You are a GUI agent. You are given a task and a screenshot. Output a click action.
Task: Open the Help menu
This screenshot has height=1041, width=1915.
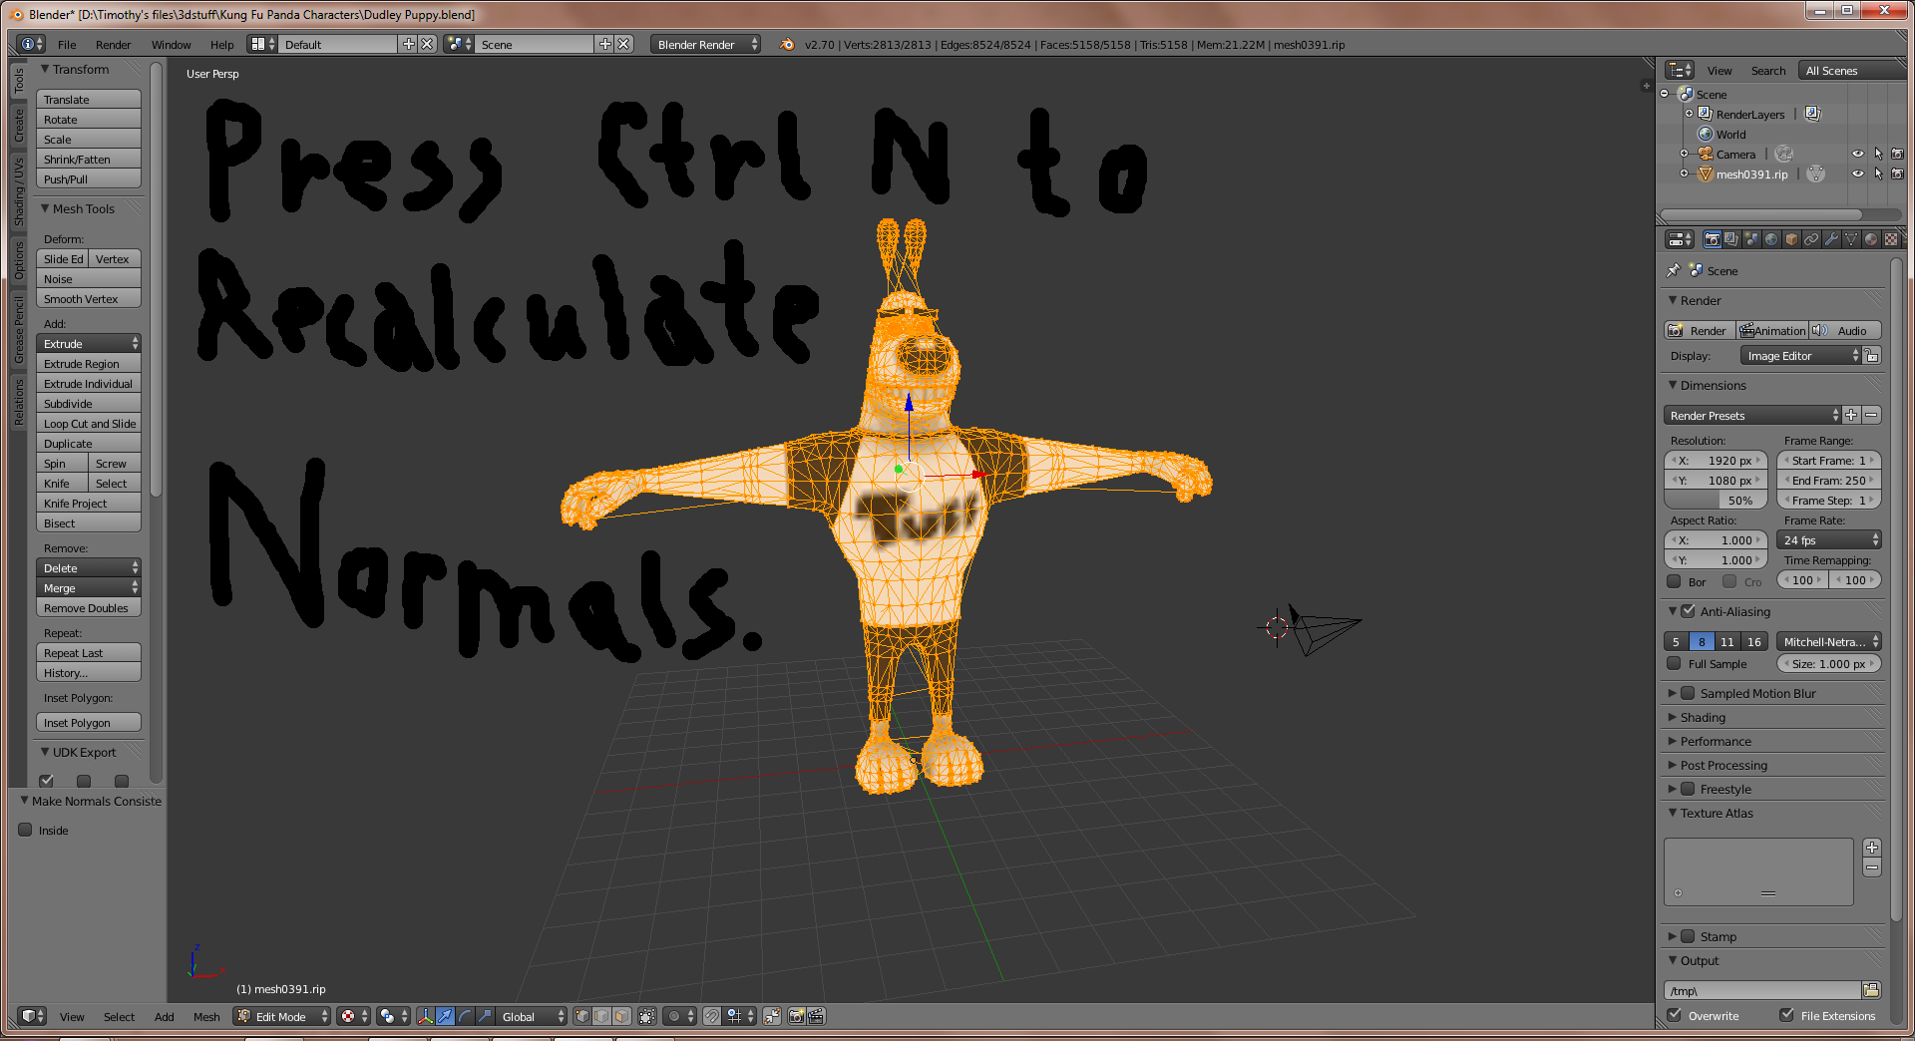pos(221,44)
